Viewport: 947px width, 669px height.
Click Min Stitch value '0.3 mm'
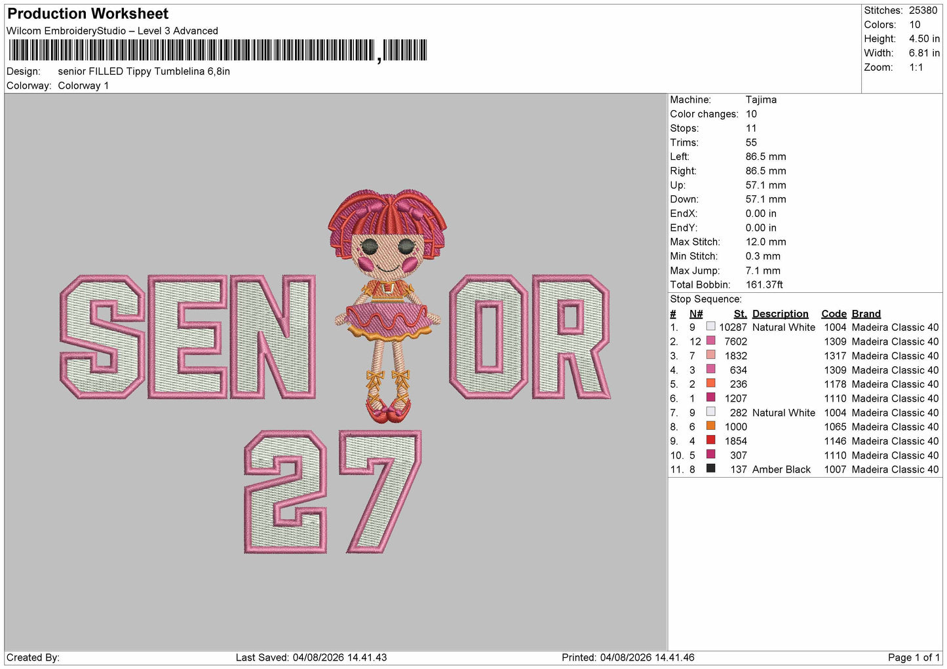tap(763, 256)
